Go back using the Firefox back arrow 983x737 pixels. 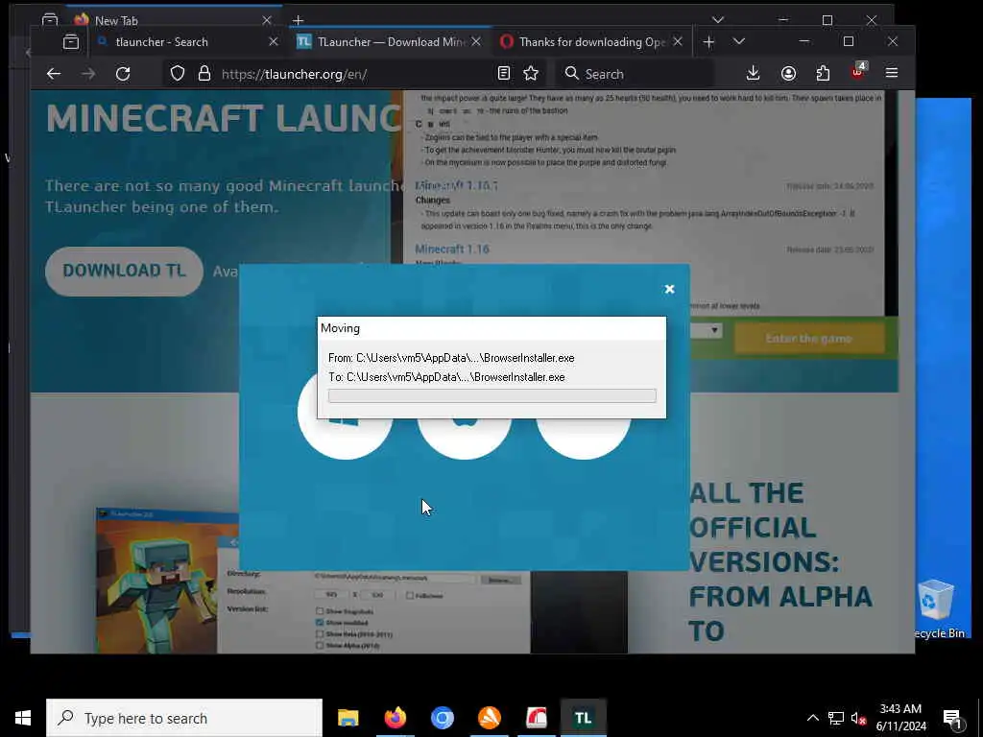click(54, 74)
